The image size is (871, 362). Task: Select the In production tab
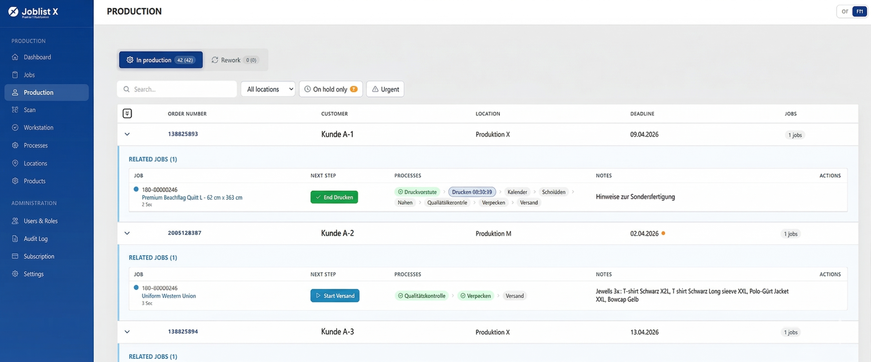click(x=161, y=60)
